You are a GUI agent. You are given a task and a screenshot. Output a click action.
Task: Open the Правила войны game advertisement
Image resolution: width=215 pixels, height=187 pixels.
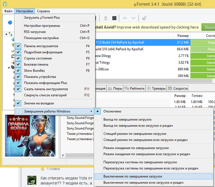[x=30, y=135]
